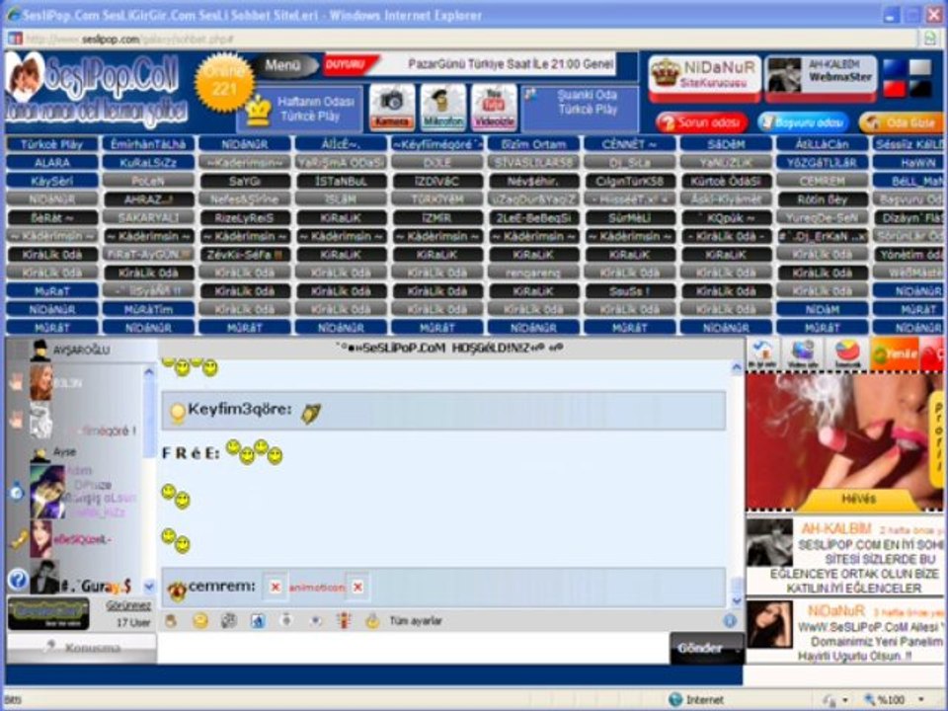Enter the Türkçe Pläy room tab
This screenshot has width=948, height=711.
52,144
